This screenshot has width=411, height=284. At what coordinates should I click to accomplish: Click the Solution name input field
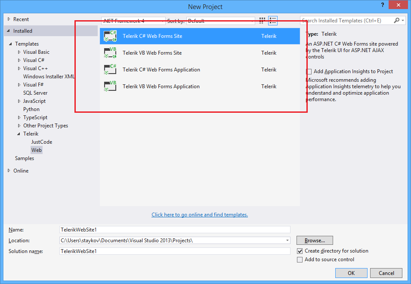point(175,251)
